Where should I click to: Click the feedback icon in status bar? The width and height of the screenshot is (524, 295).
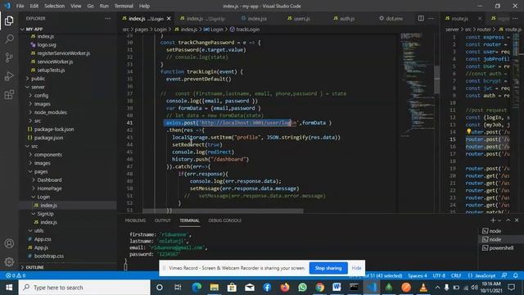tap(504, 275)
